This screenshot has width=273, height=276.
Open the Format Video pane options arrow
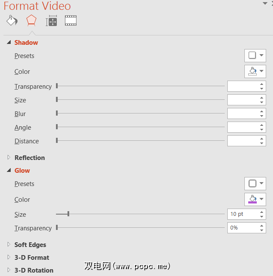265,3
